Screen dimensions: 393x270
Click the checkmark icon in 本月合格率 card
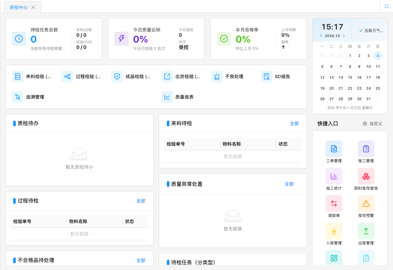[x=224, y=39]
